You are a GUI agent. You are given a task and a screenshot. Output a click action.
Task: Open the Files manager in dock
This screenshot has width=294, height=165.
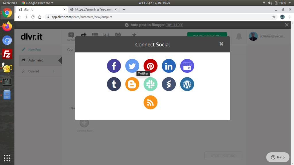coord(7,95)
